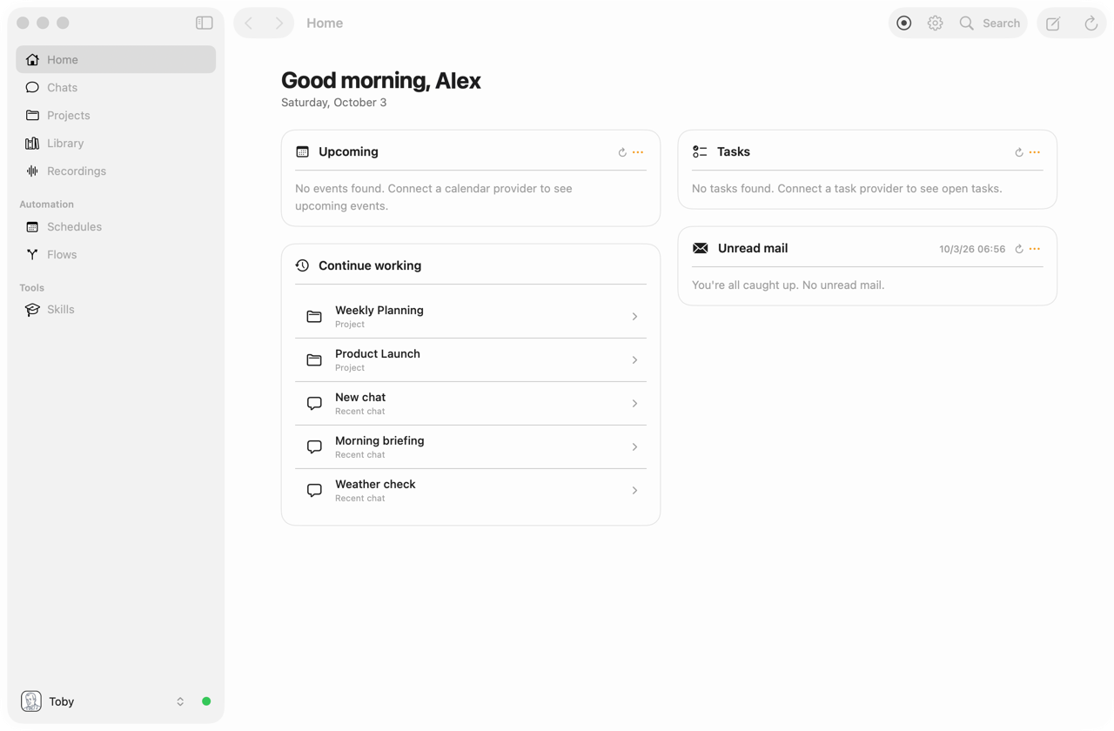Reload the page using toolbar refresh icon
The width and height of the screenshot is (1114, 731).
point(1091,23)
